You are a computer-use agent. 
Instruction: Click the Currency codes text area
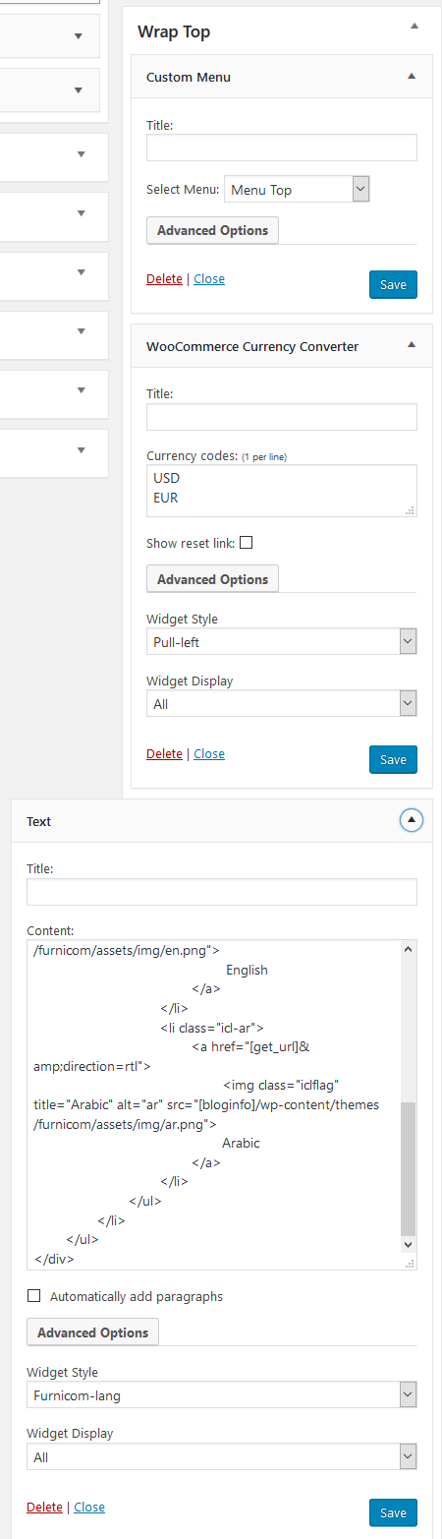click(x=282, y=491)
